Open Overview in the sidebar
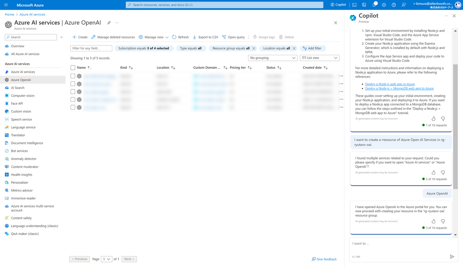This screenshot has height=267, width=463. [18, 46]
